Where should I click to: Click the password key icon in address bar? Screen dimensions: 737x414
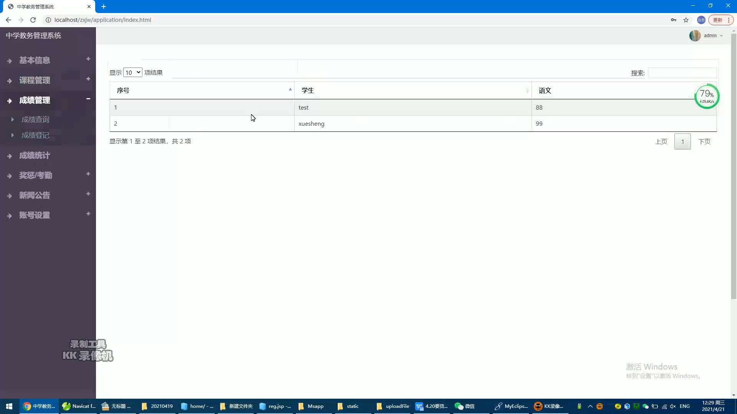(674, 20)
